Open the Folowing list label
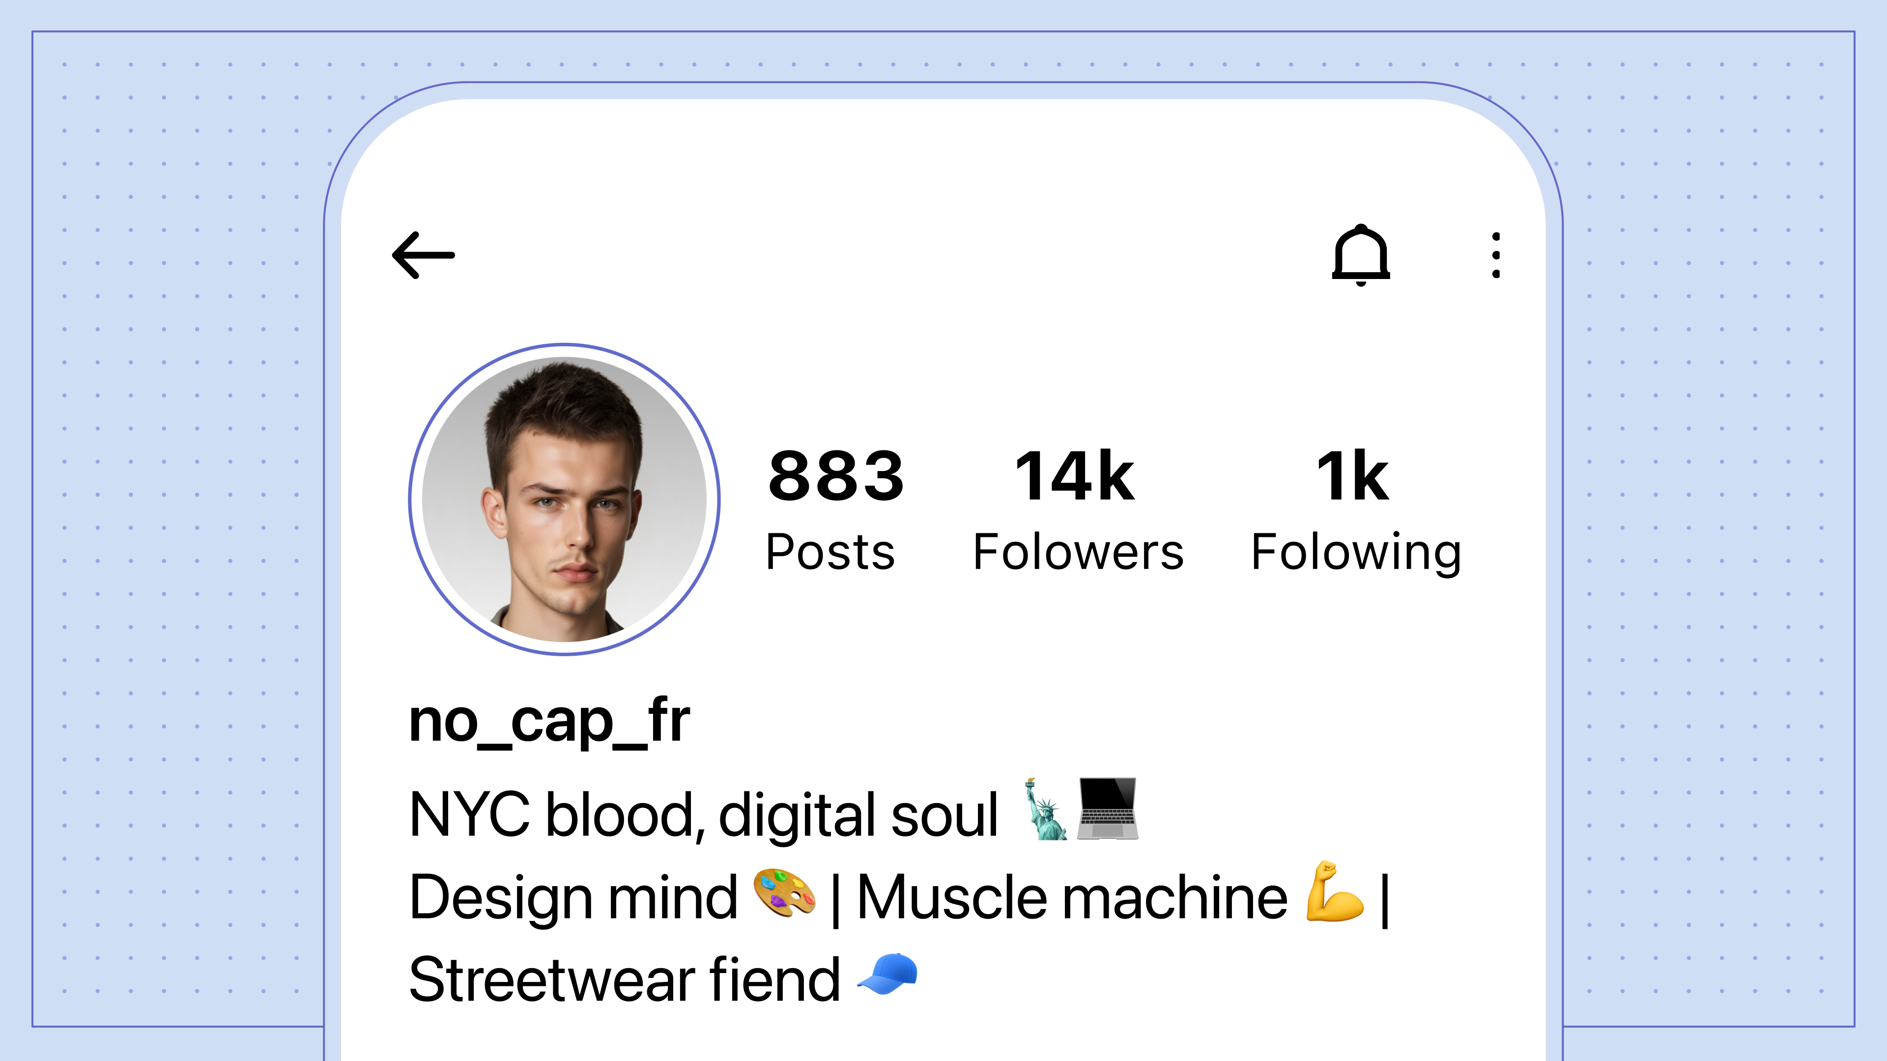1887x1061 pixels. (x=1356, y=552)
